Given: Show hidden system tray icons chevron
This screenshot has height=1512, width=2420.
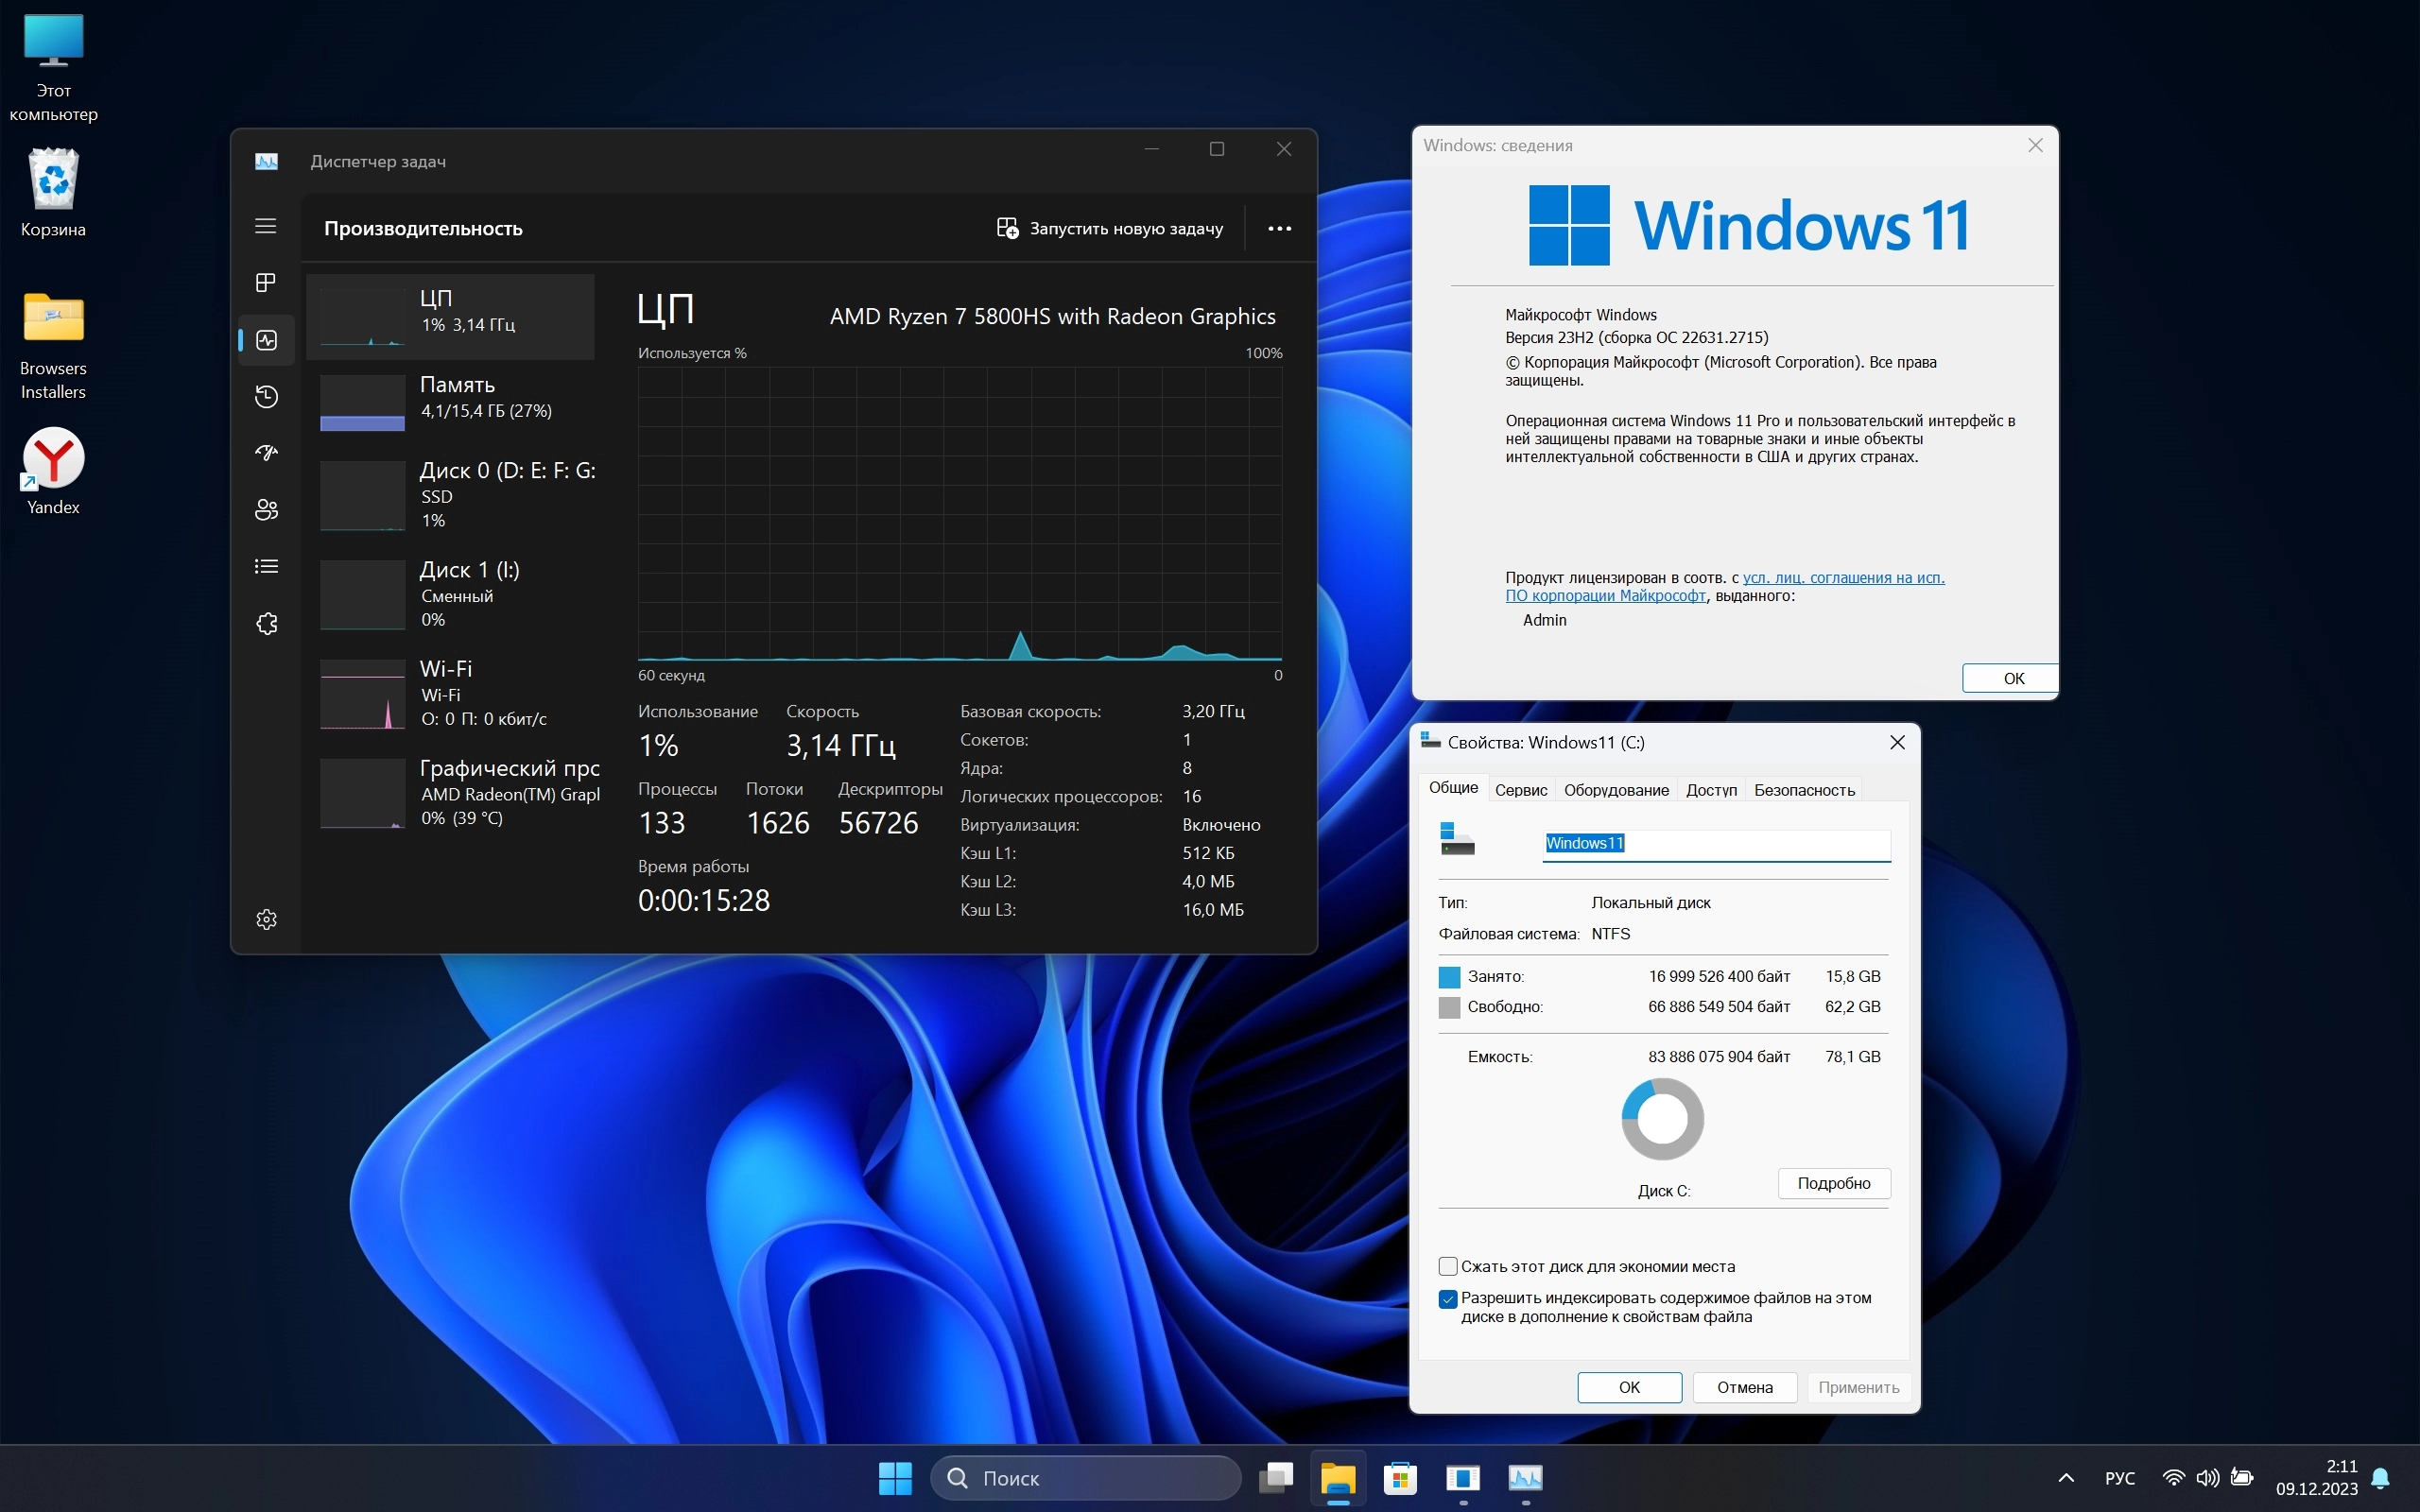Looking at the screenshot, I should pos(2066,1478).
